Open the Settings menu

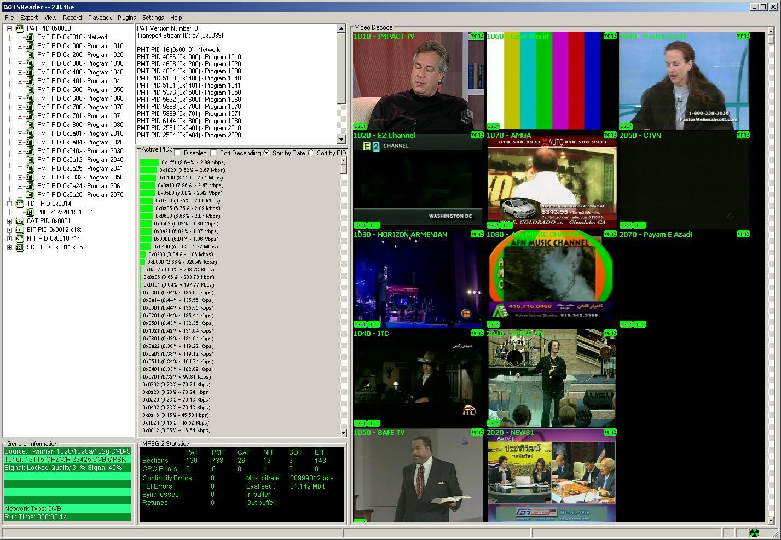(x=153, y=18)
